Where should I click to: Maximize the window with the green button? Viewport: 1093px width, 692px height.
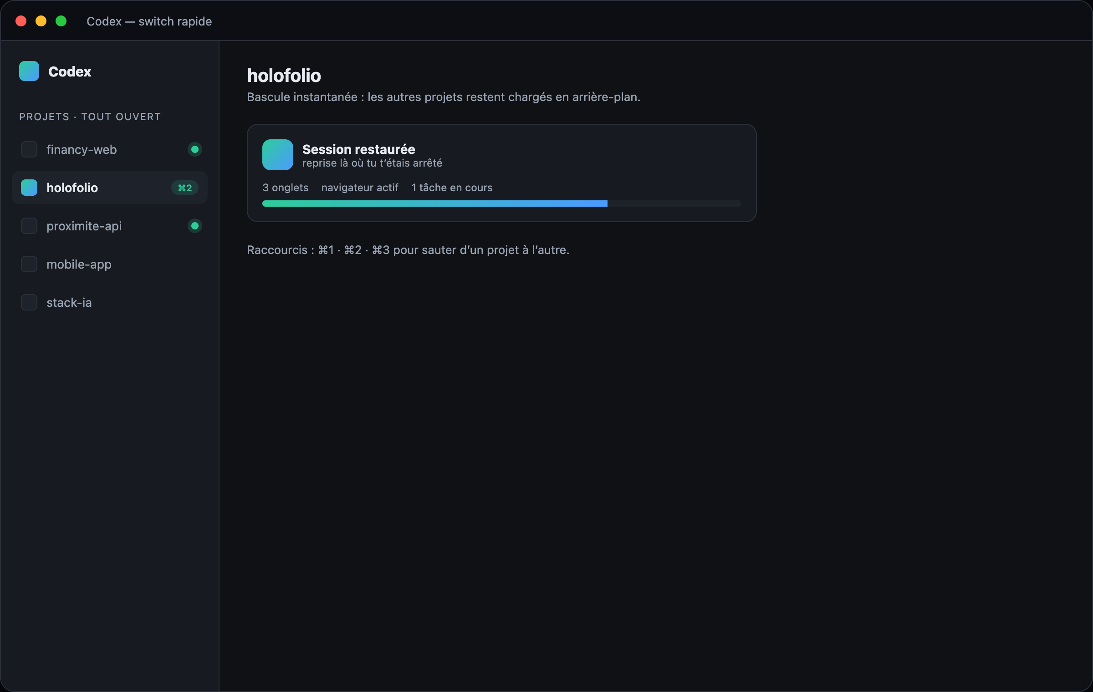point(61,21)
